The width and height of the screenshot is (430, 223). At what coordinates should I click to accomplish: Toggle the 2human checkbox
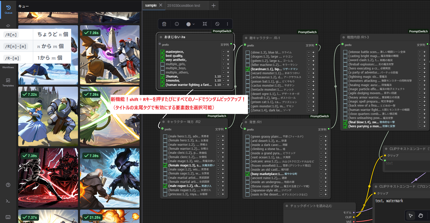point(163,77)
